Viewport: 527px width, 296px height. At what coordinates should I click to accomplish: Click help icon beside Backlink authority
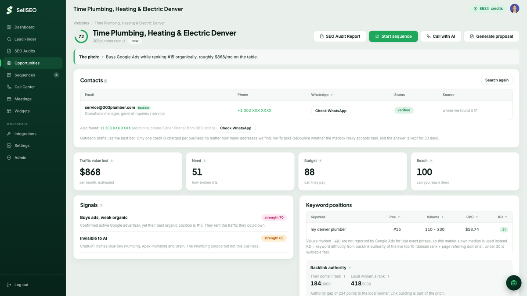[x=350, y=268]
